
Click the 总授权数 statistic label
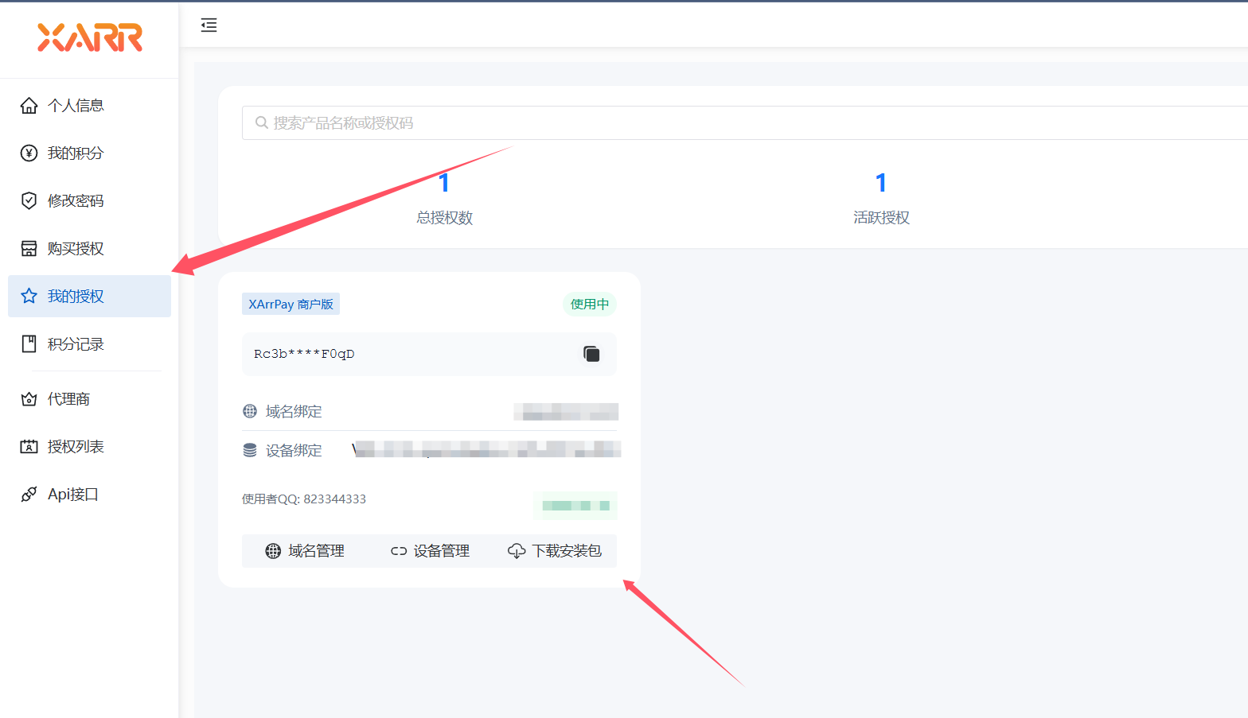(444, 217)
